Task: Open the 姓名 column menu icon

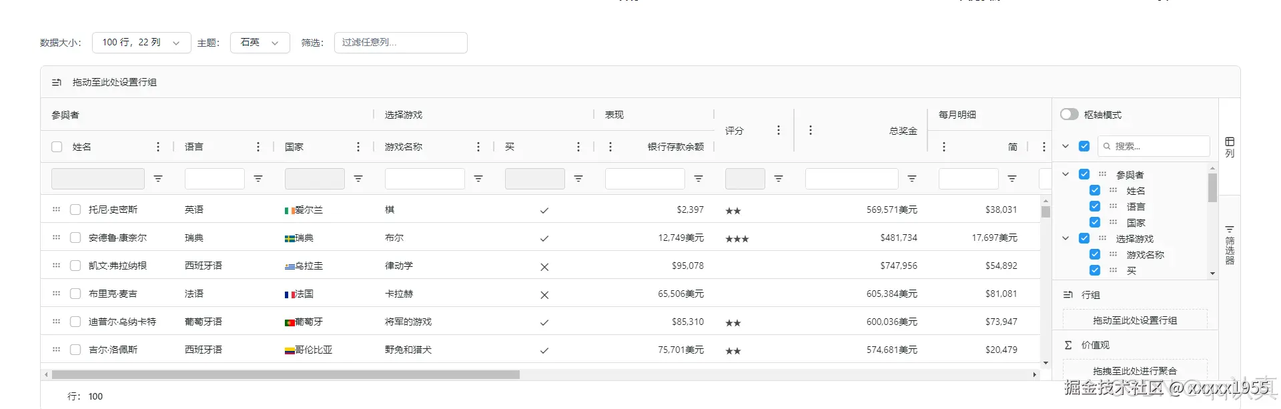Action: (158, 147)
